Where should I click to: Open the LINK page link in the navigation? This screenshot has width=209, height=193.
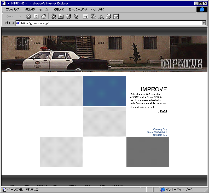point(103,185)
